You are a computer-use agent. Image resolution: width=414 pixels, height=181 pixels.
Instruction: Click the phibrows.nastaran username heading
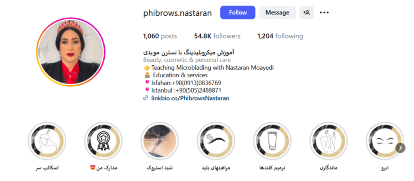pyautogui.click(x=177, y=12)
